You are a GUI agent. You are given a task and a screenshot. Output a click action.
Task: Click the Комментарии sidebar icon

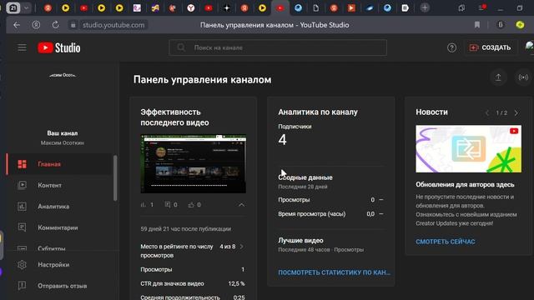coord(22,227)
